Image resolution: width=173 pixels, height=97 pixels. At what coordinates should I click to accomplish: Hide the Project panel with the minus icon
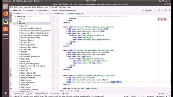click(x=50, y=13)
